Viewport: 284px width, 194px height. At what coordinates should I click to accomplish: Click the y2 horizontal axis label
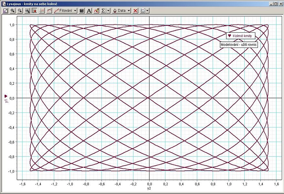point(149,189)
